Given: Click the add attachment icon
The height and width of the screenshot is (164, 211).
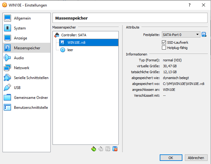Looking at the screenshot, I should (108, 149).
